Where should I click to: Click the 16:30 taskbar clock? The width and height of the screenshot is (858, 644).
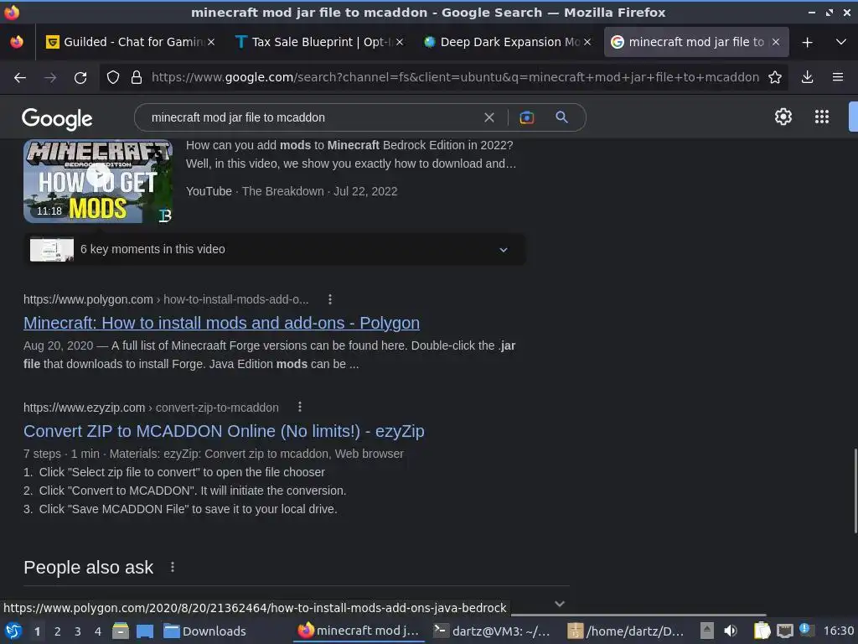[x=839, y=631]
